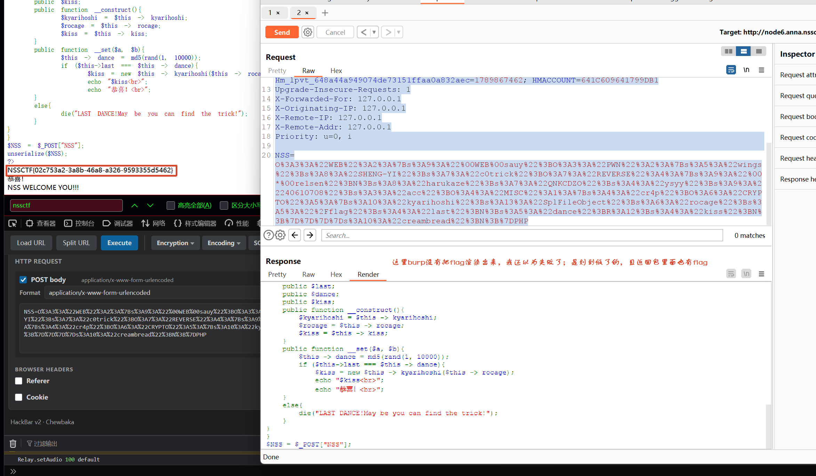Send the Repeater request
Viewport: 816px width, 476px height.
pos(282,32)
